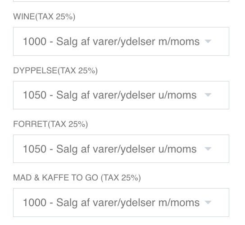
Task: Click 'u/moms' text in the DYPPELSE selection
Action: click(177, 95)
